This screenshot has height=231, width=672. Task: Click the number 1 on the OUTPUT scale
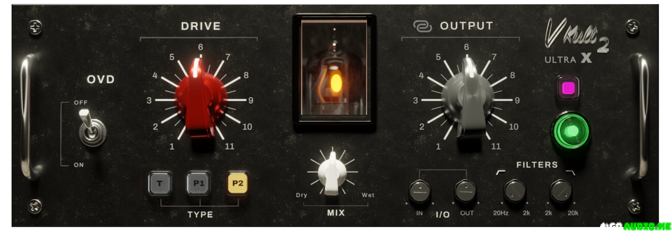438,146
